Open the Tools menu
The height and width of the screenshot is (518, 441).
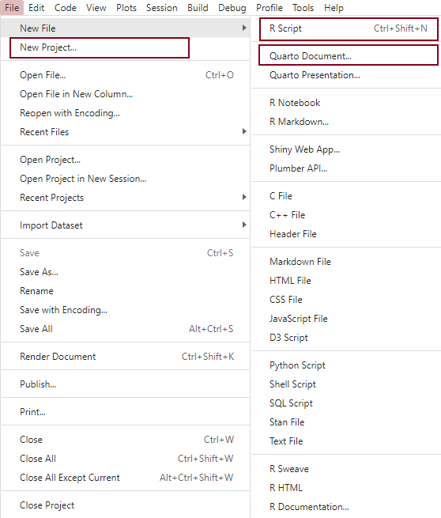pos(303,8)
